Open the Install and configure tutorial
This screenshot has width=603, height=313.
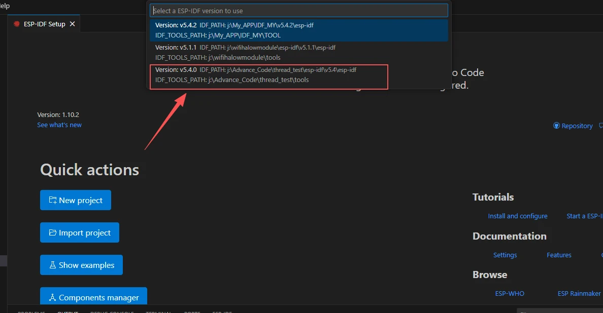(x=517, y=216)
